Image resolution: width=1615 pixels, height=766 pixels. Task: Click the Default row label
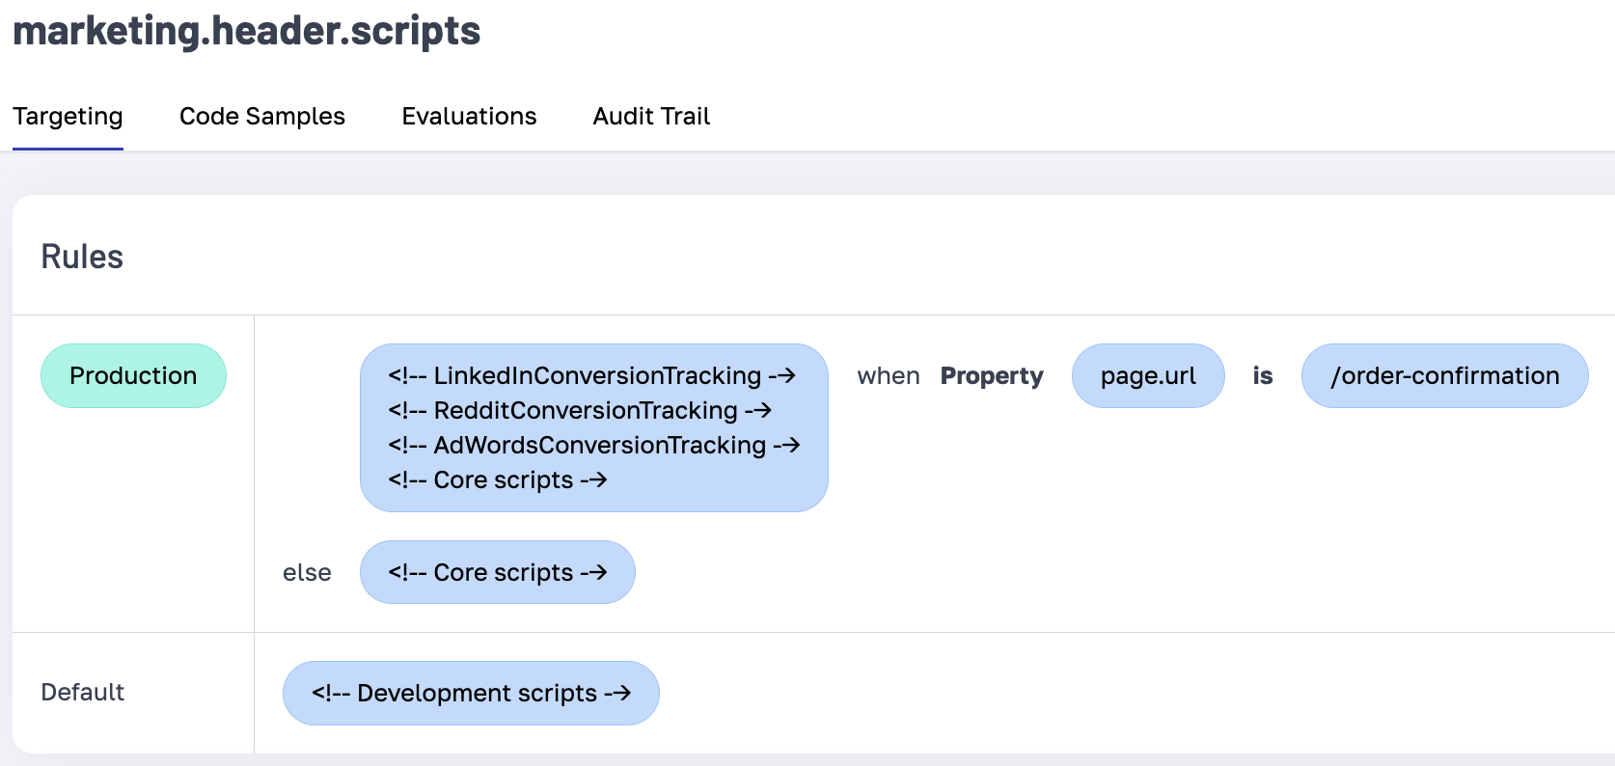click(x=83, y=692)
